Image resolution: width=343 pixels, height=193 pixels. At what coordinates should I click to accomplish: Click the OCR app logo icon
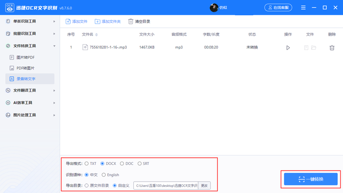(x=10, y=8)
